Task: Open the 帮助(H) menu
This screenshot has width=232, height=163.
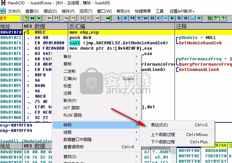Action: click(x=123, y=11)
